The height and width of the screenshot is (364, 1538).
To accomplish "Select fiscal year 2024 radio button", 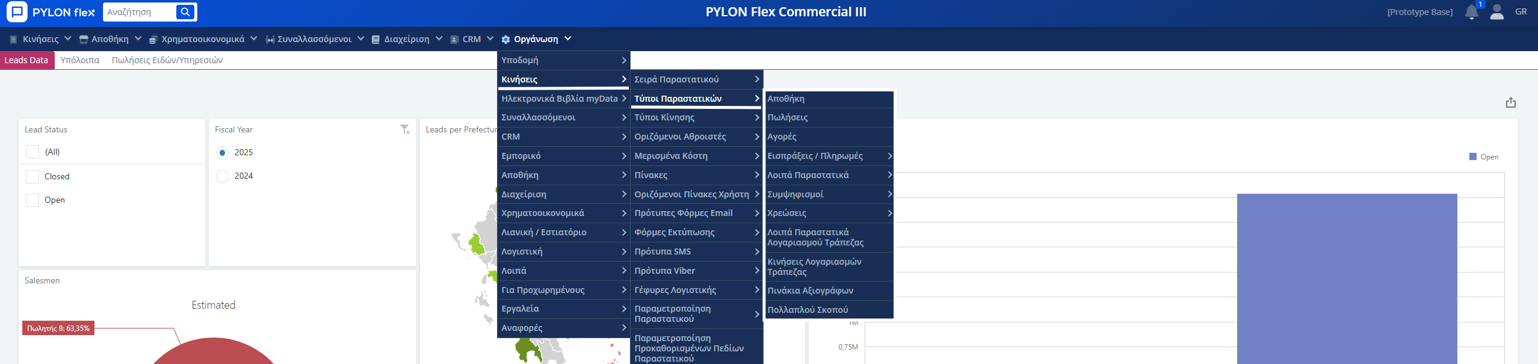I will click(x=223, y=176).
